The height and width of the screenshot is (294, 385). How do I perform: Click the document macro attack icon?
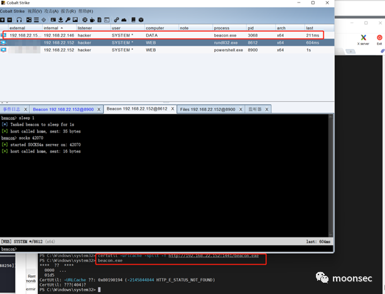[99, 20]
